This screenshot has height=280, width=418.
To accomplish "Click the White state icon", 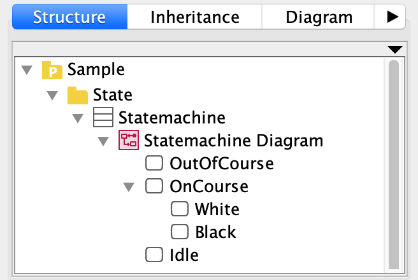I will [179, 209].
